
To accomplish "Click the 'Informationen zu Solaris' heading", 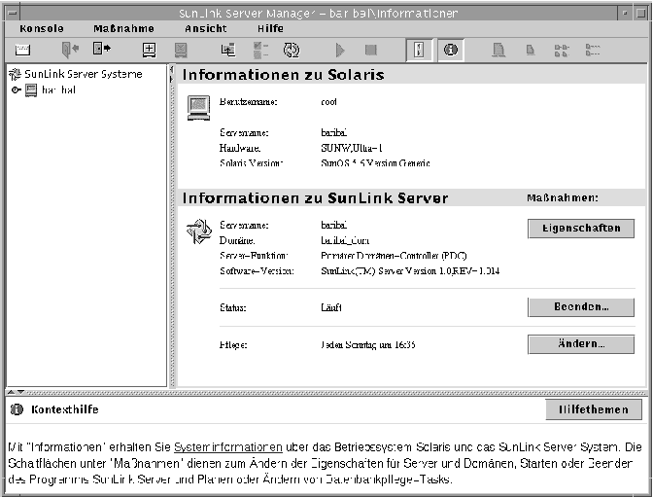I will coord(283,75).
